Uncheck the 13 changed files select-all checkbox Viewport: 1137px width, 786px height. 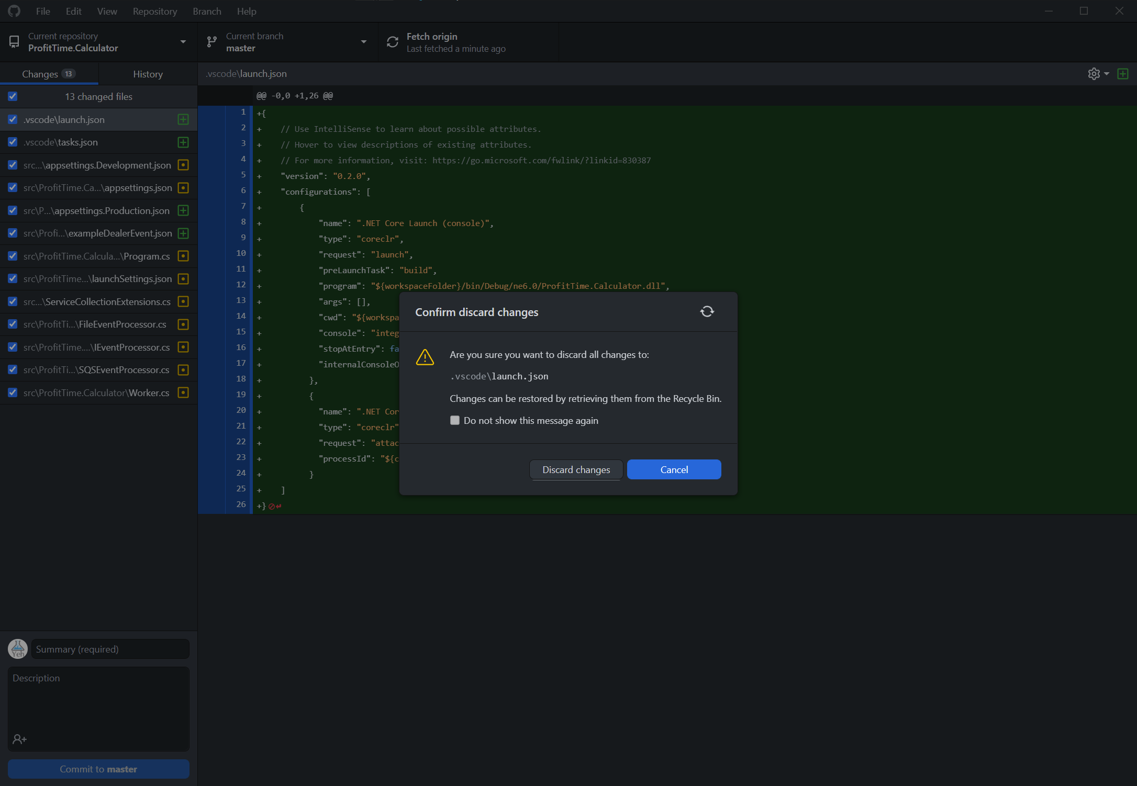13,96
